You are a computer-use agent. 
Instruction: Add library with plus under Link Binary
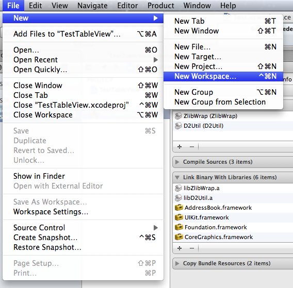(180, 248)
